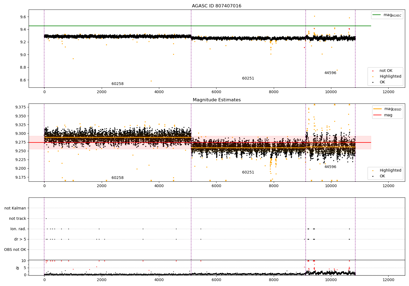
Task: Click the 8.8 y-axis tick in top plot
Action: coord(23,68)
